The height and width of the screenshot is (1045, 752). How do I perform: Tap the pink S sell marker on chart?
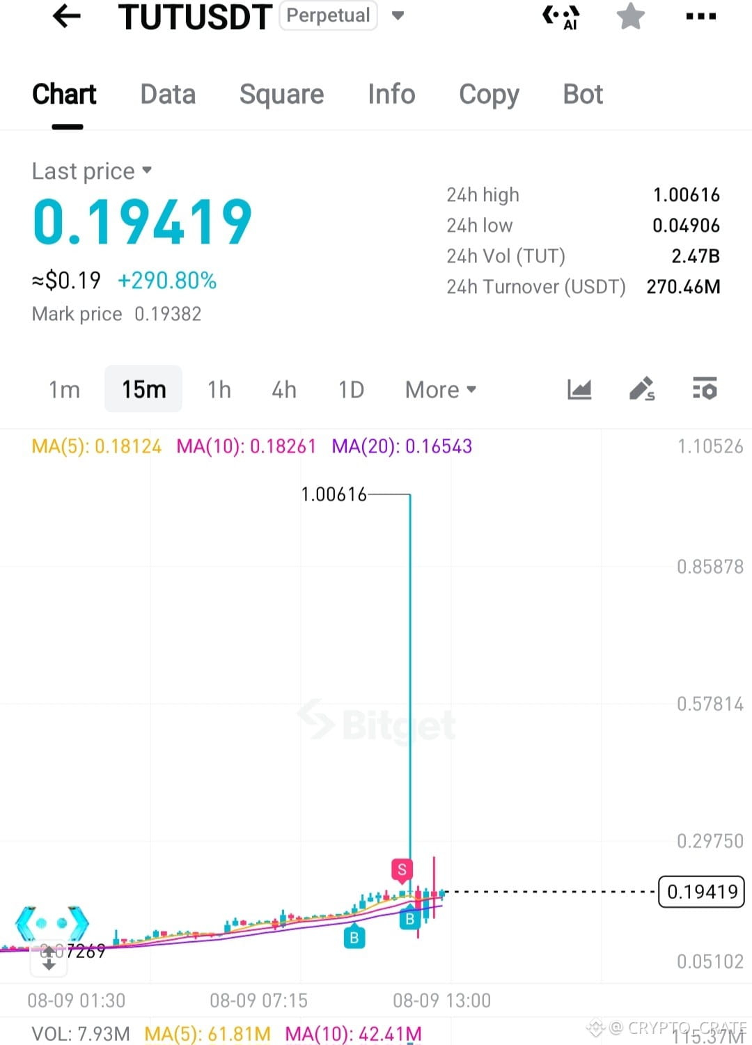pyautogui.click(x=402, y=870)
